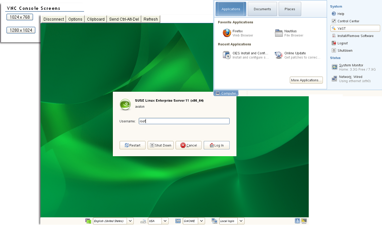Click the Restart button

tap(132, 145)
